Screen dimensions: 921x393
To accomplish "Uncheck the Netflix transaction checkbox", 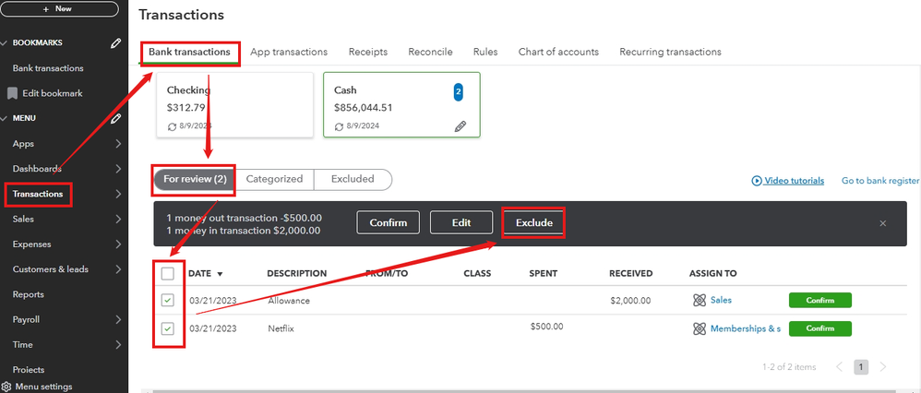I will pyautogui.click(x=167, y=328).
